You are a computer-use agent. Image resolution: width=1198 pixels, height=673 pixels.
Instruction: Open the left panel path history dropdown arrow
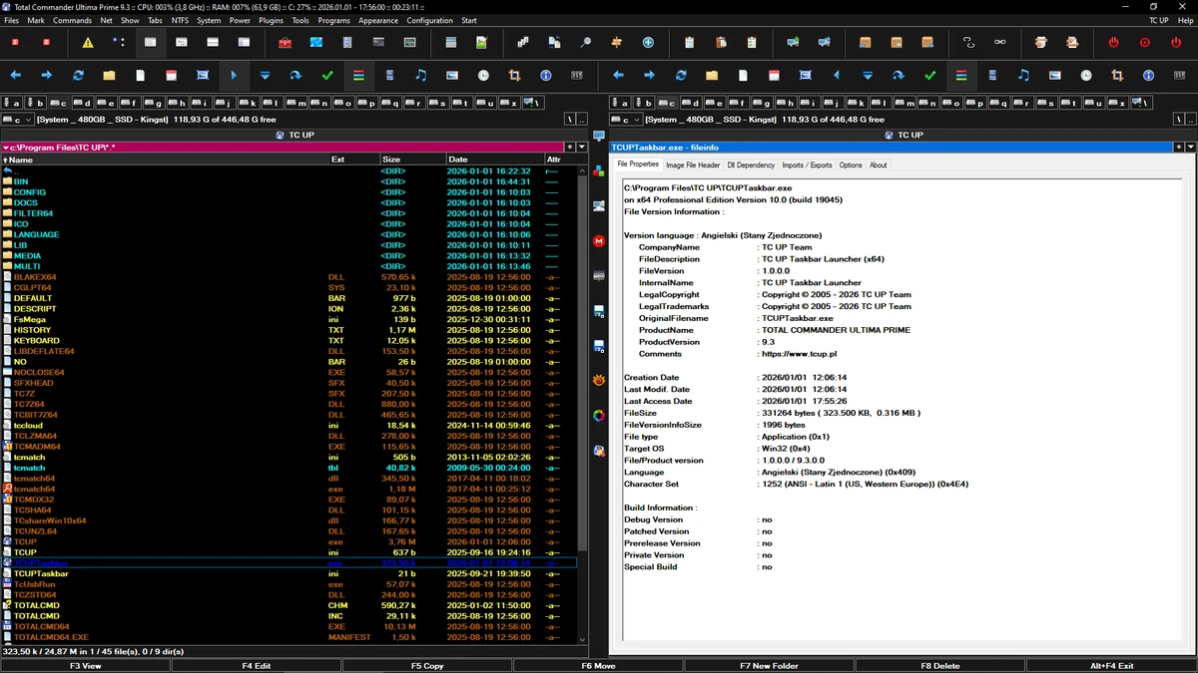(x=582, y=148)
